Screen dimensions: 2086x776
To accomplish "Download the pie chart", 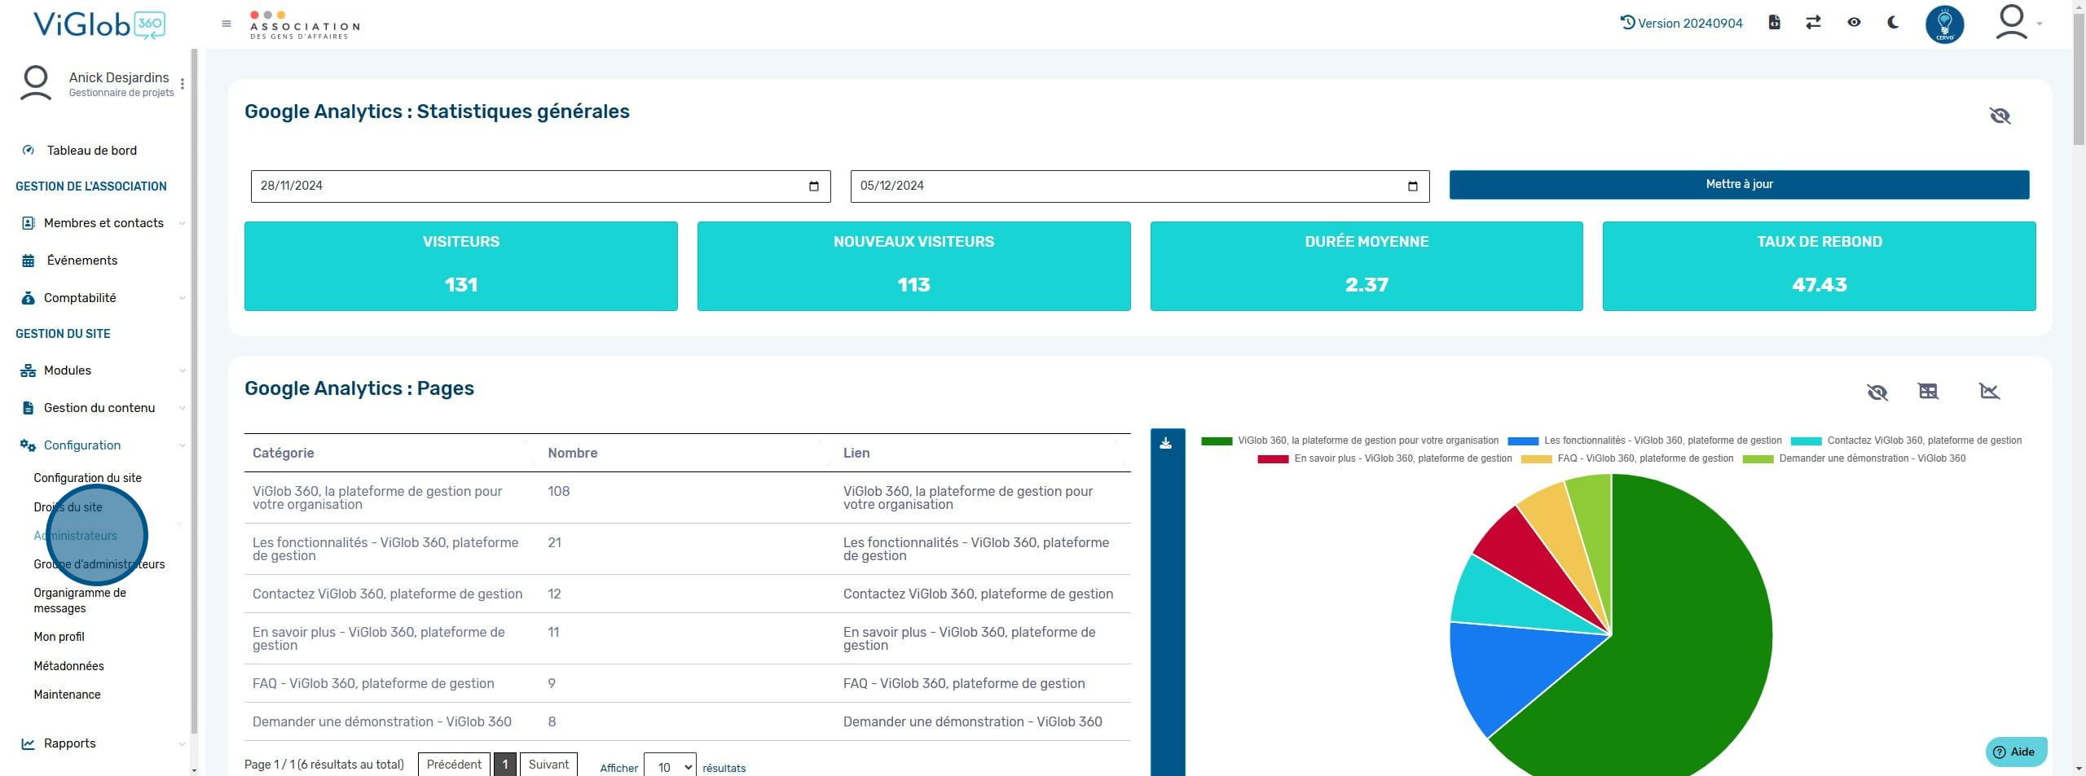I will [x=1166, y=444].
